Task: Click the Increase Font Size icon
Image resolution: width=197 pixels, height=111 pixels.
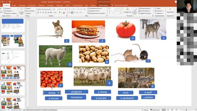Action: point(60,9)
